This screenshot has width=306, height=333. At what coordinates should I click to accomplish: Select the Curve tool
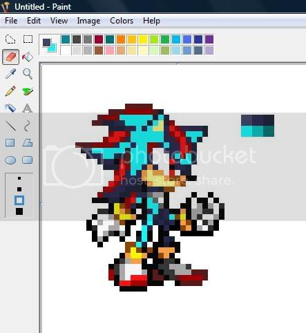(x=27, y=126)
